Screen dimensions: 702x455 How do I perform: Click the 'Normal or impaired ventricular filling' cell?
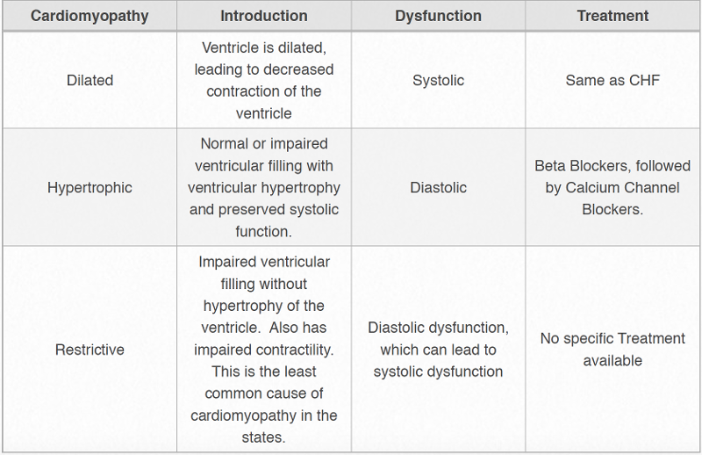tap(263, 187)
